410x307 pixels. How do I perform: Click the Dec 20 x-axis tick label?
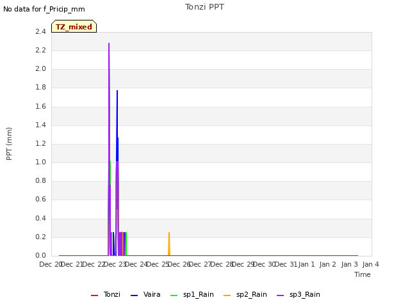click(50, 264)
